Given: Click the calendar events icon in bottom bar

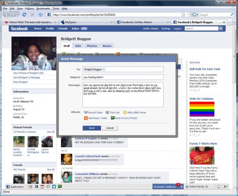Looking at the screenshot, I should point(42,186).
